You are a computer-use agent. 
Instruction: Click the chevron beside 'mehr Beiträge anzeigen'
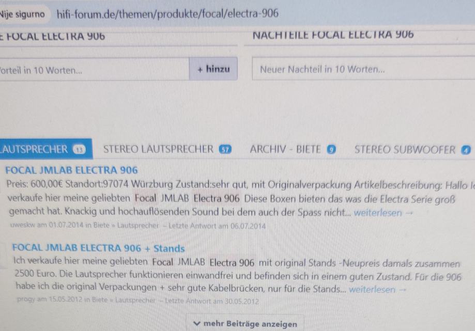tap(197, 324)
